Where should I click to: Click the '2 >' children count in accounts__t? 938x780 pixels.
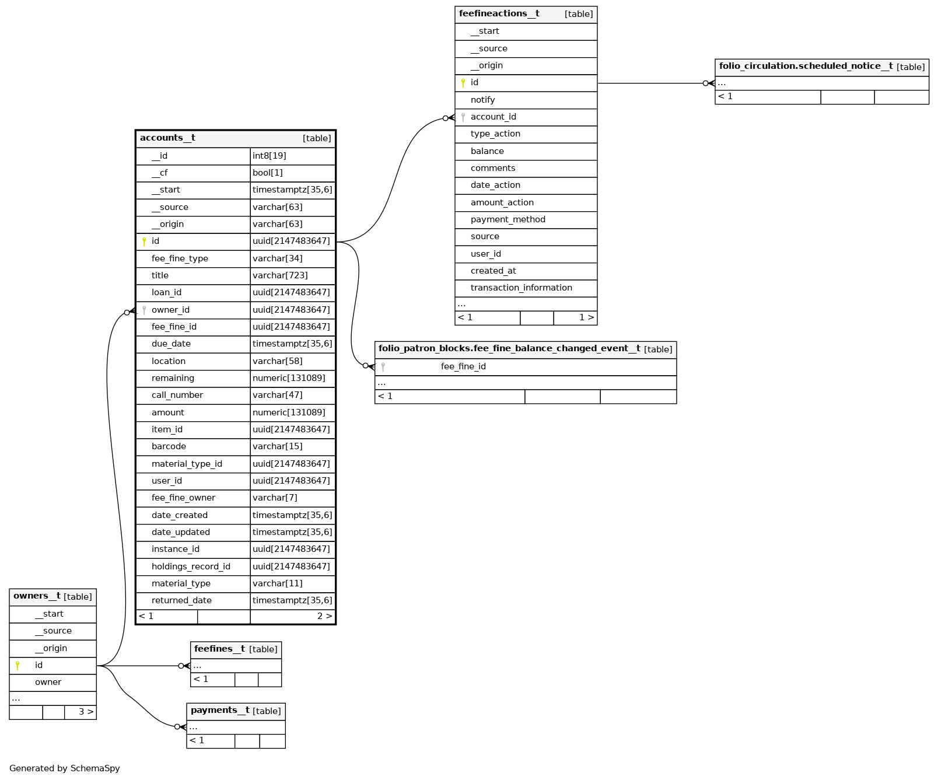324,616
